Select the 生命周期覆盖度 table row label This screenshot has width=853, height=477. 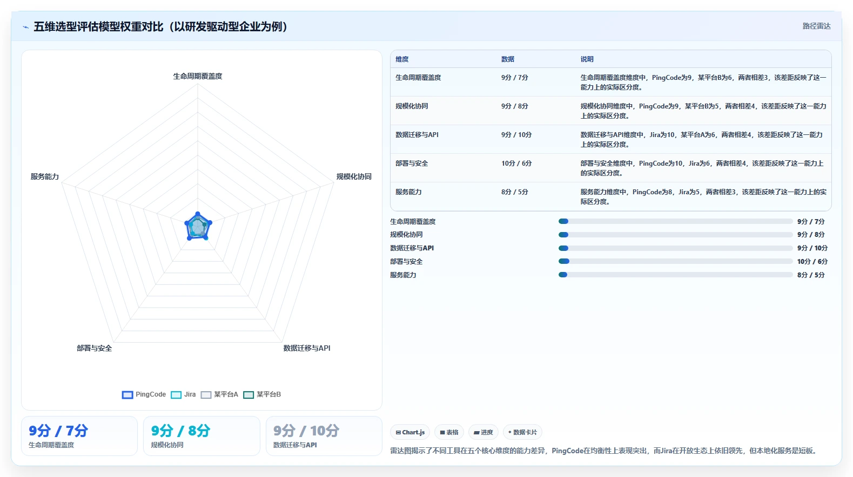(418, 78)
